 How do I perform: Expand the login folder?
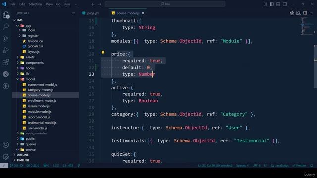pyautogui.click(x=20, y=30)
